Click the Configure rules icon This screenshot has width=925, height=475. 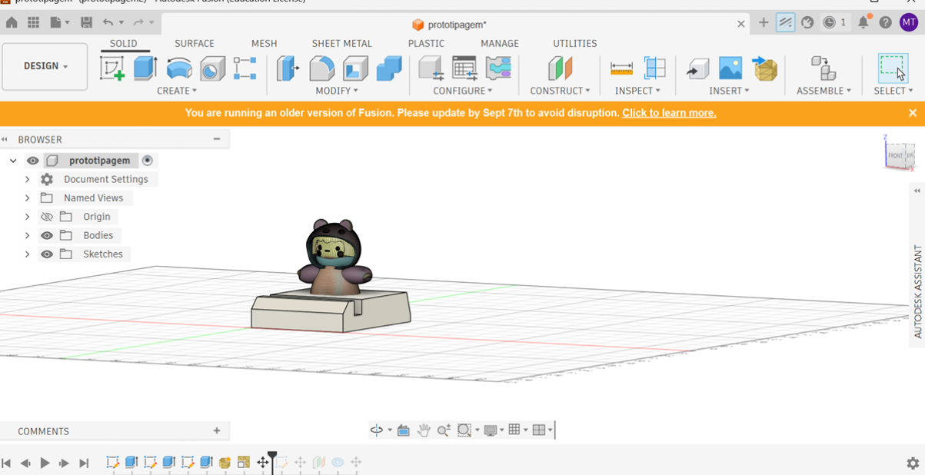(x=498, y=68)
